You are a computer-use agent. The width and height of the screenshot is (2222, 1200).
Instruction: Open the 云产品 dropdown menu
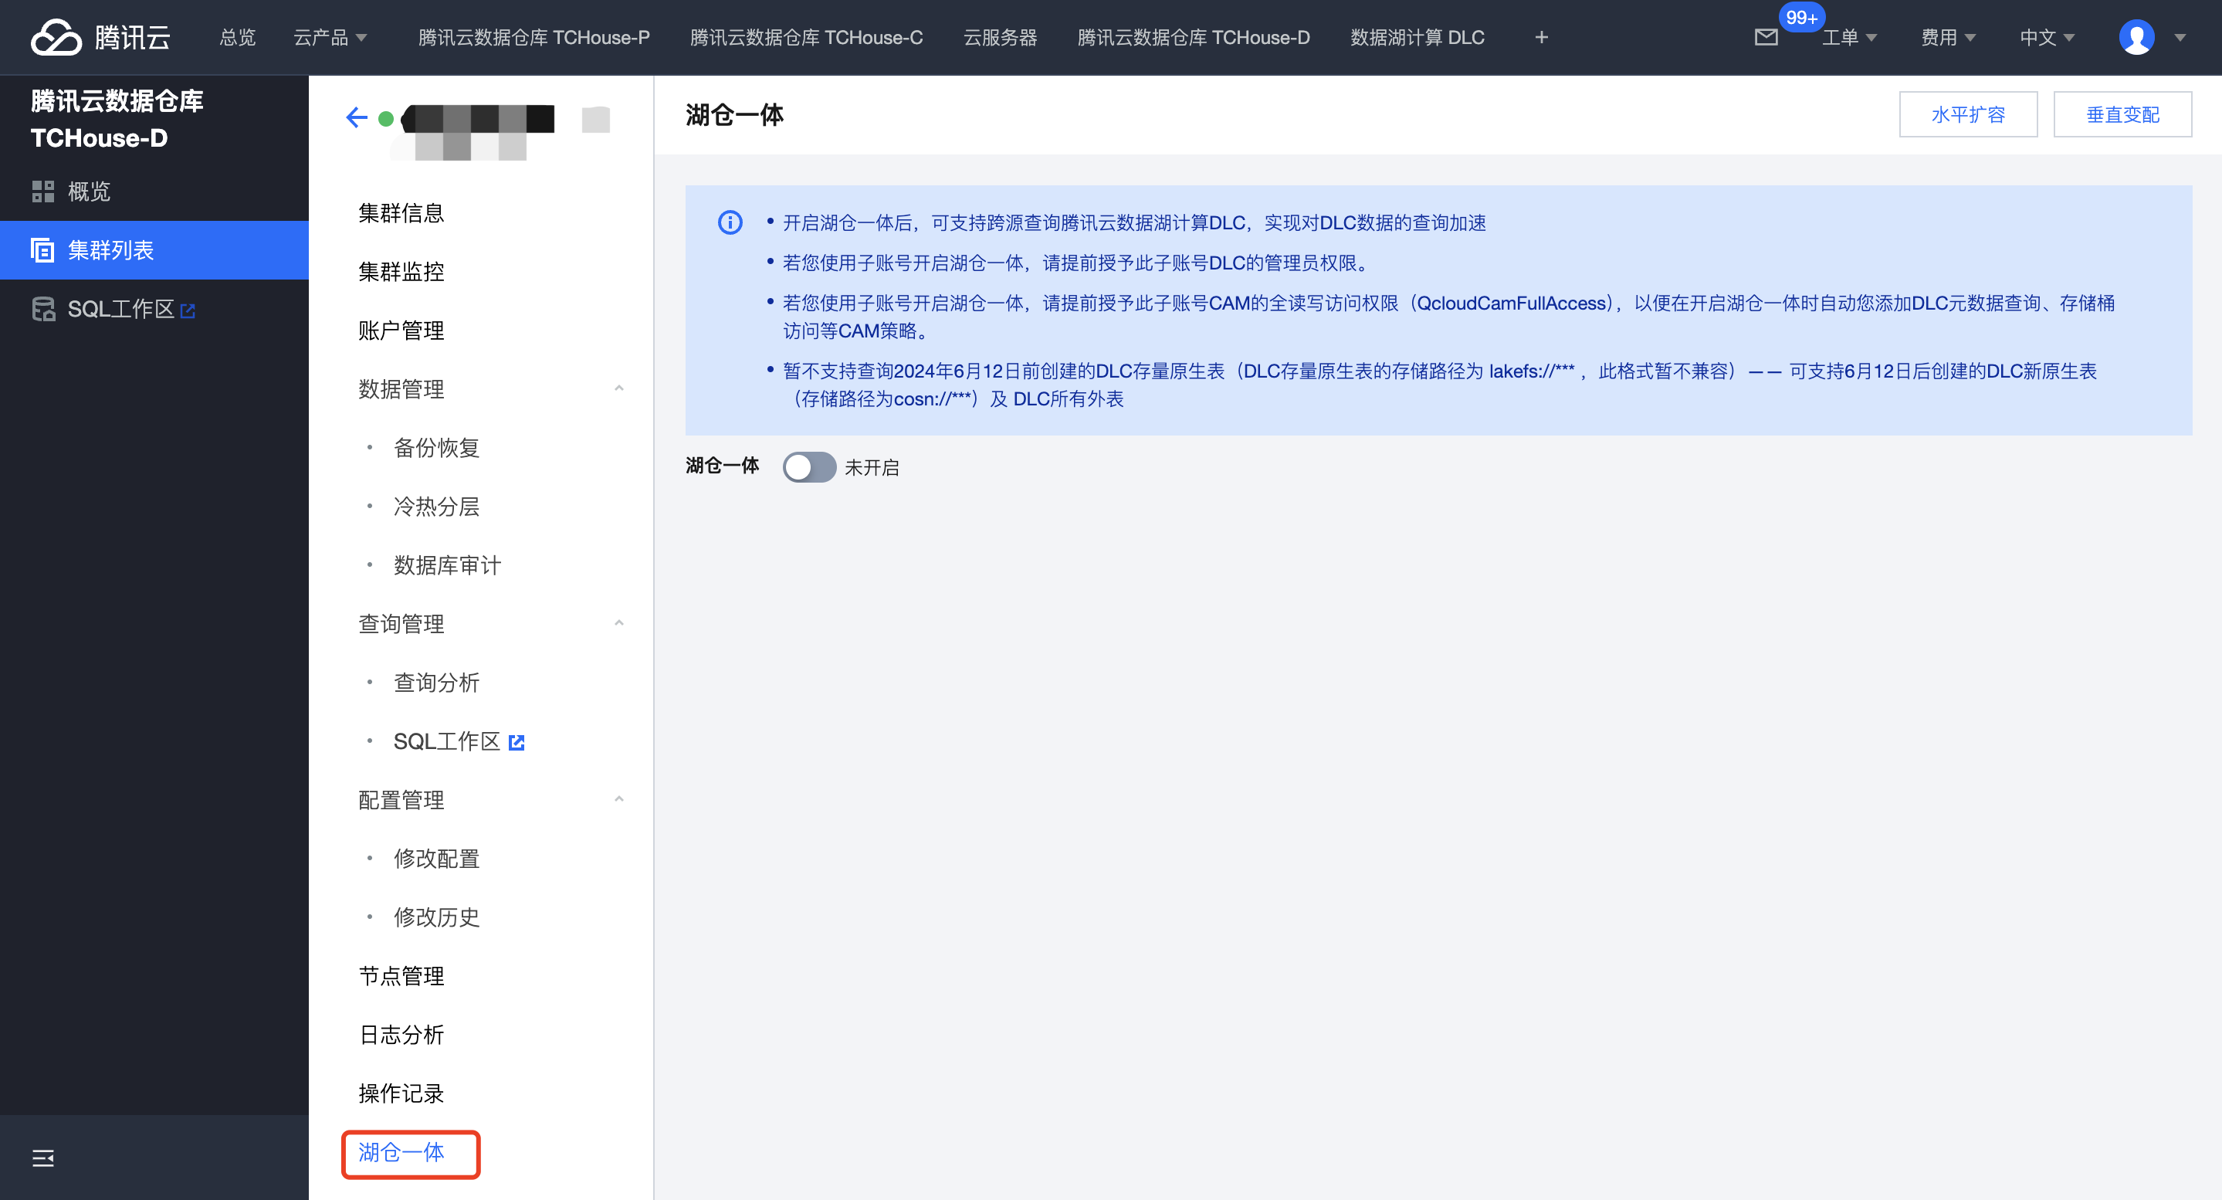[x=330, y=37]
